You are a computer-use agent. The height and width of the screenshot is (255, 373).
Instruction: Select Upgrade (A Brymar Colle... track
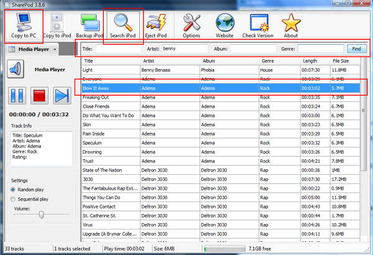(x=221, y=234)
